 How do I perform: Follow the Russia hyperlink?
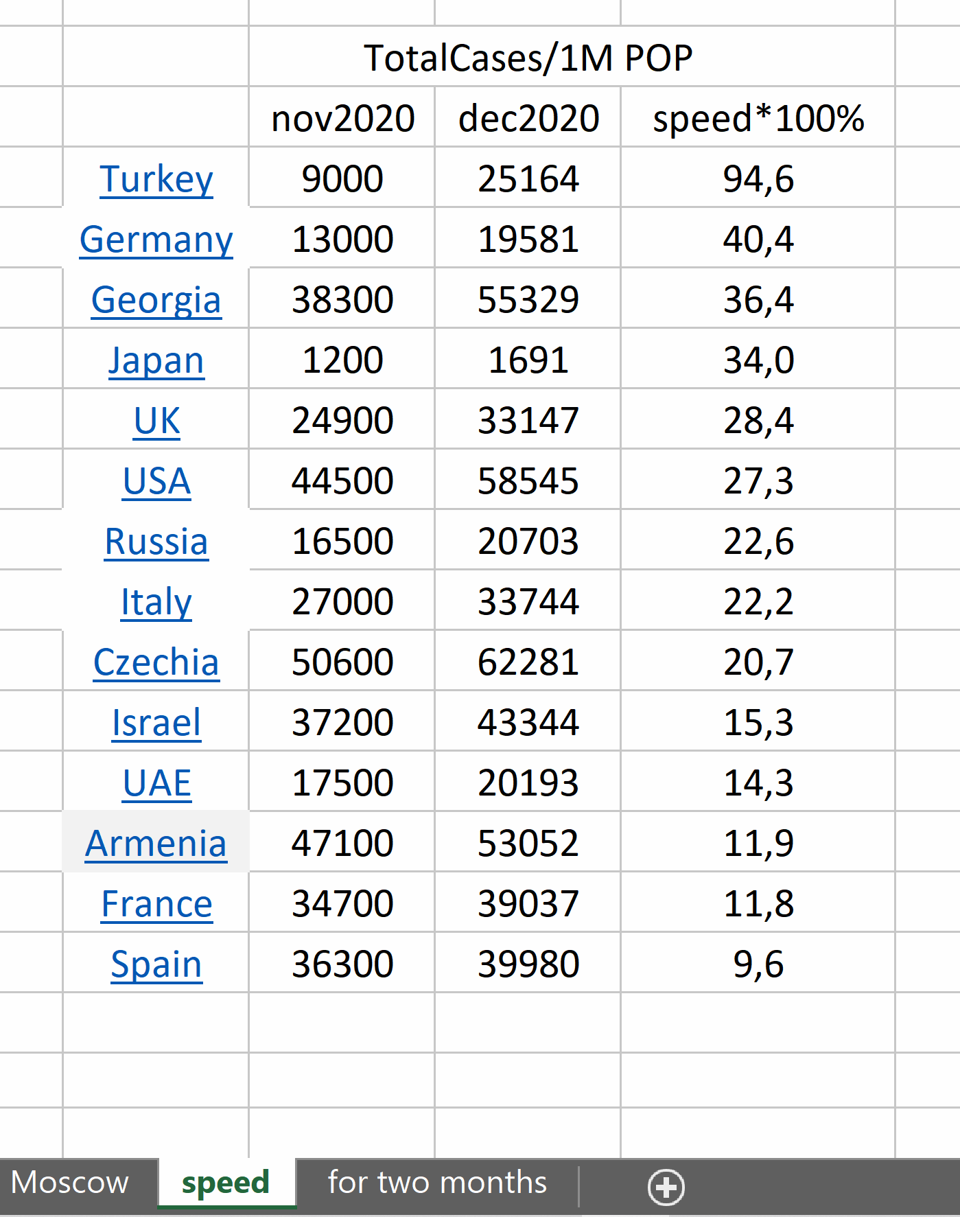(x=156, y=542)
